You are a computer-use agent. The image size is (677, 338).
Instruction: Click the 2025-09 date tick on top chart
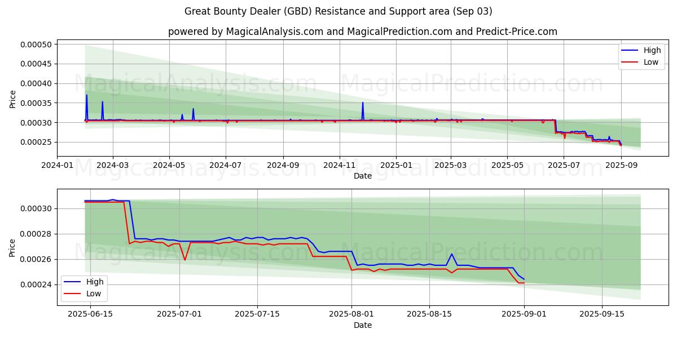620,164
